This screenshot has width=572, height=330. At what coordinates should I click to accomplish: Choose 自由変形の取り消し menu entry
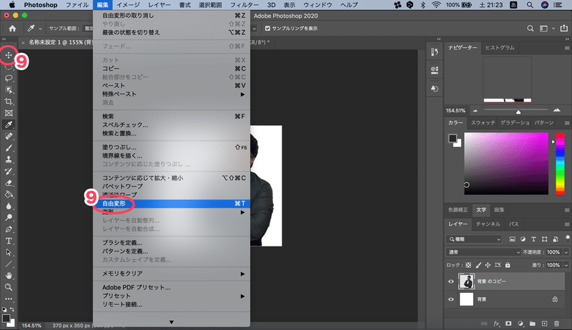tap(172, 15)
